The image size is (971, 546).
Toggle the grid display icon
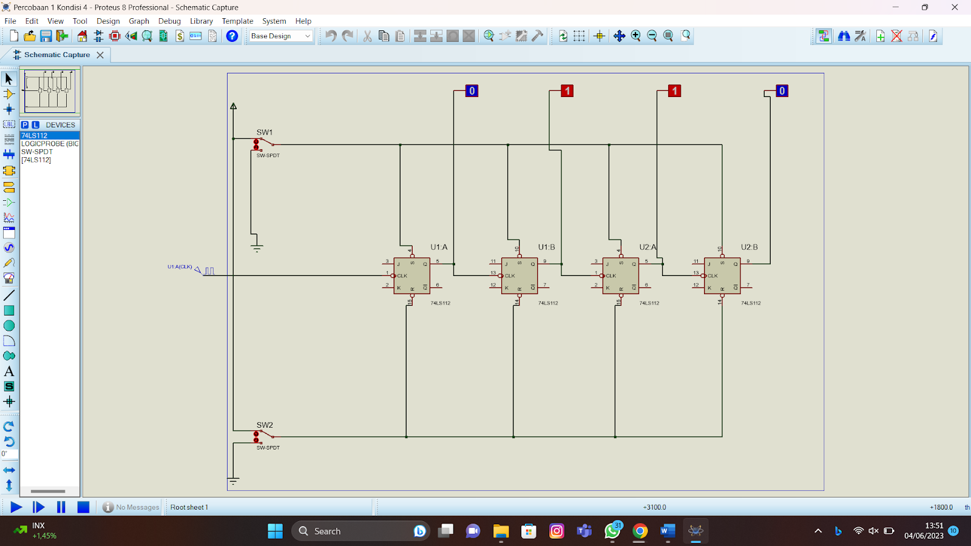click(x=580, y=36)
